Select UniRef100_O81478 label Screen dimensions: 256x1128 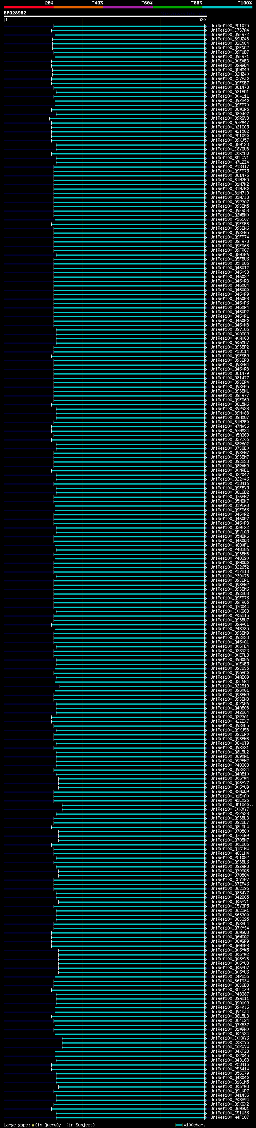point(229,87)
